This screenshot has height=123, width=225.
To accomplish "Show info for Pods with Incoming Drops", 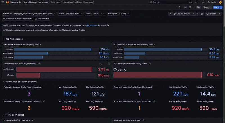I will pos(154,101).
